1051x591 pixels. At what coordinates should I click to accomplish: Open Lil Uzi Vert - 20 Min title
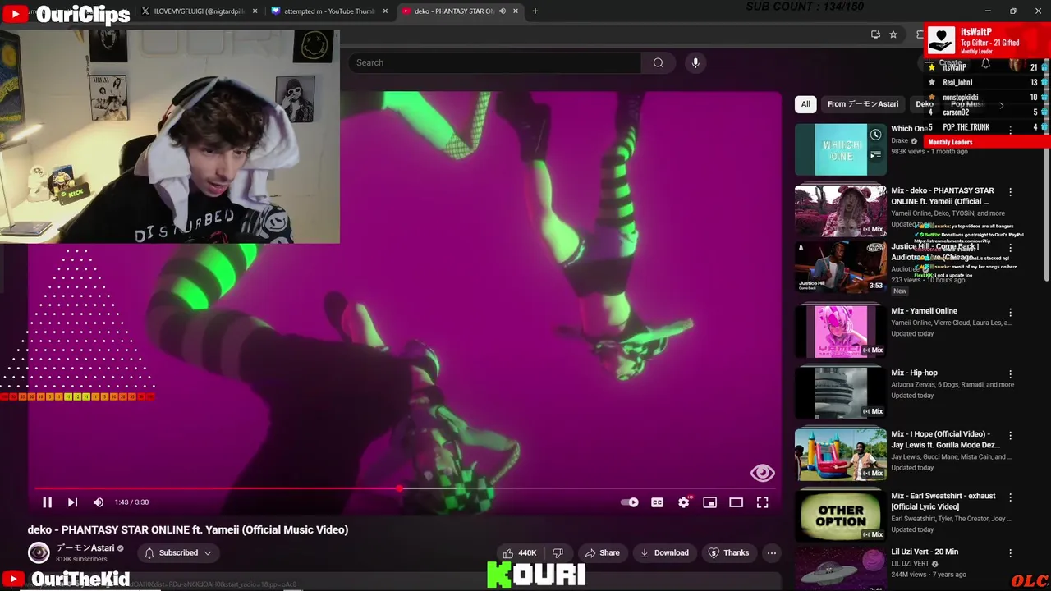(x=925, y=552)
